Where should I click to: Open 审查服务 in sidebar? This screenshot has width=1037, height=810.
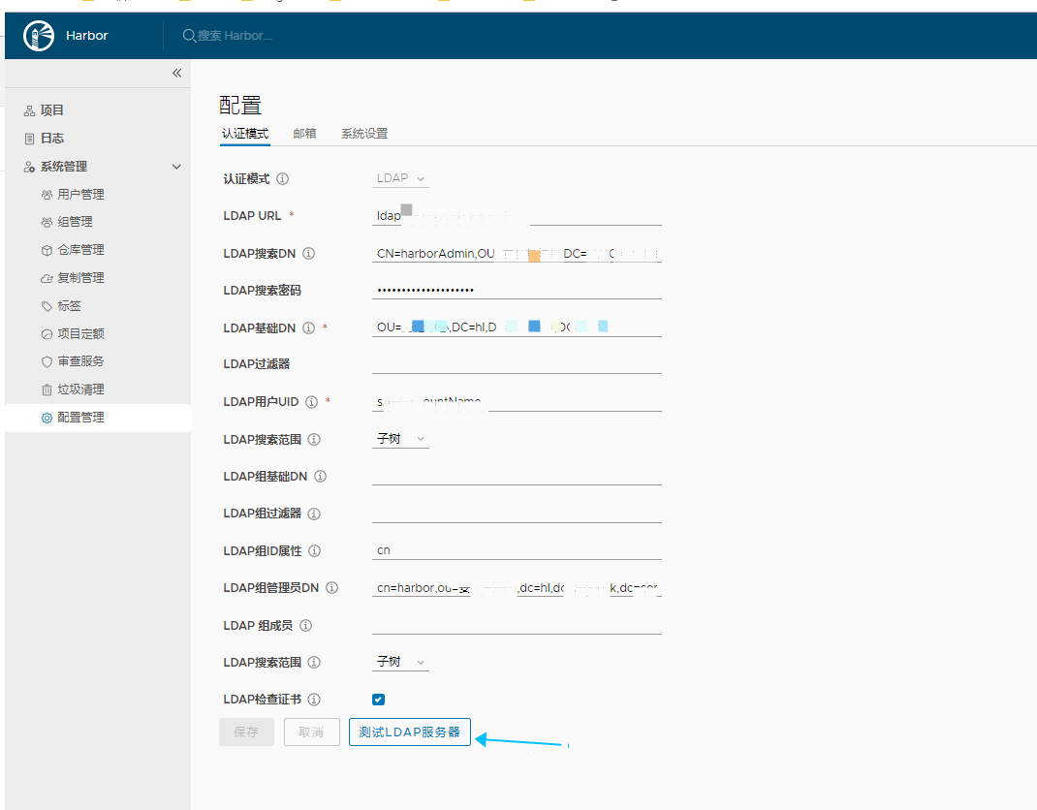coord(80,361)
